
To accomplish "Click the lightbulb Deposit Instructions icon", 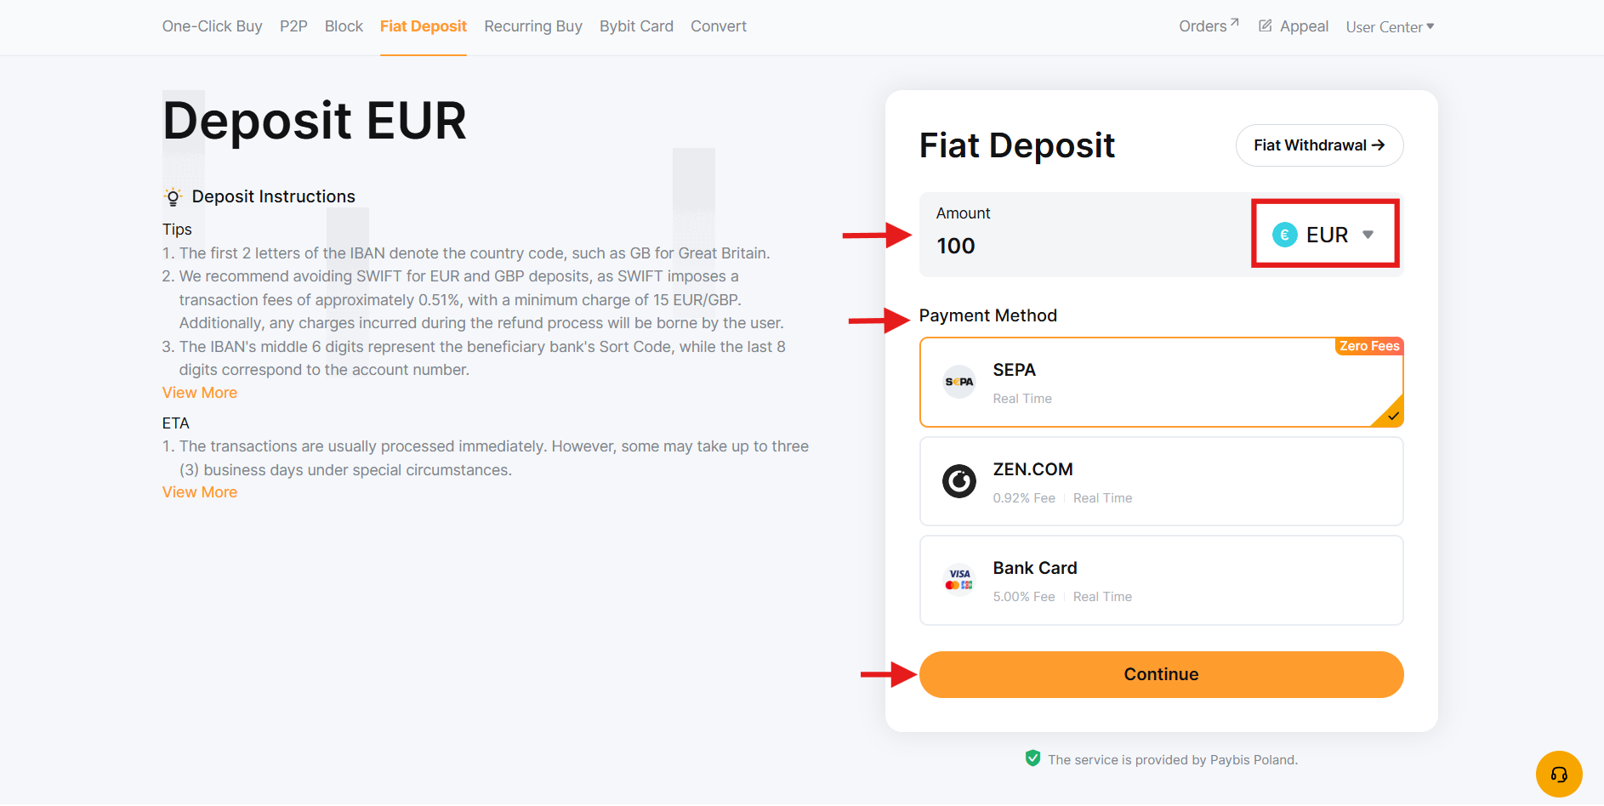I will [x=173, y=197].
